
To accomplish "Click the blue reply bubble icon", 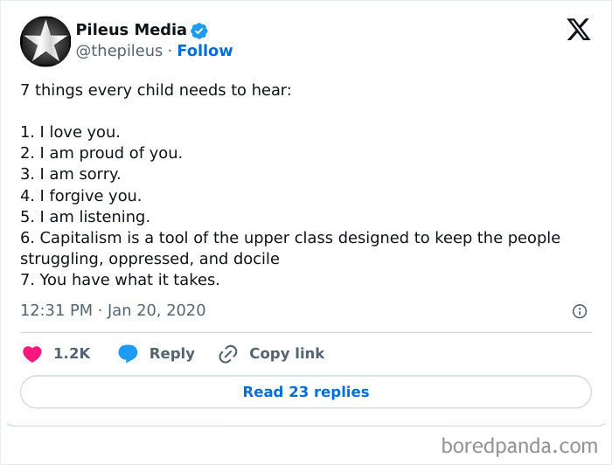I will 129,354.
